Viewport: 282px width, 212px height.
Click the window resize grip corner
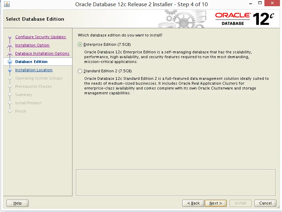[x=279, y=207]
